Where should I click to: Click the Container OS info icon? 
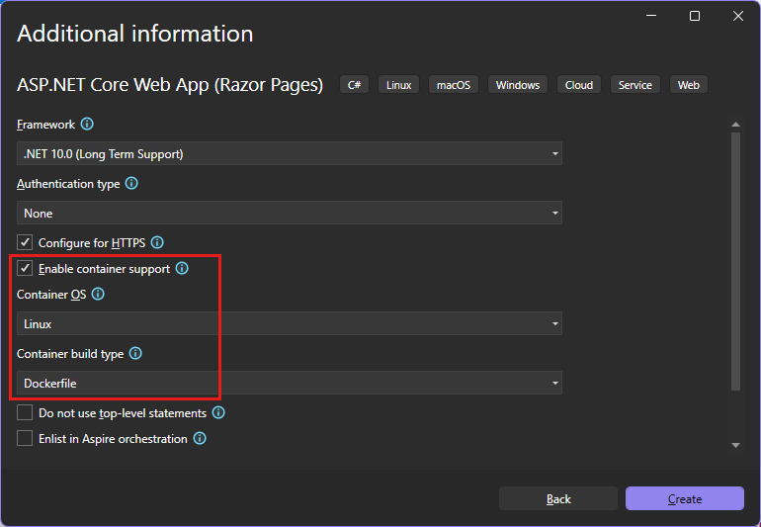point(98,294)
